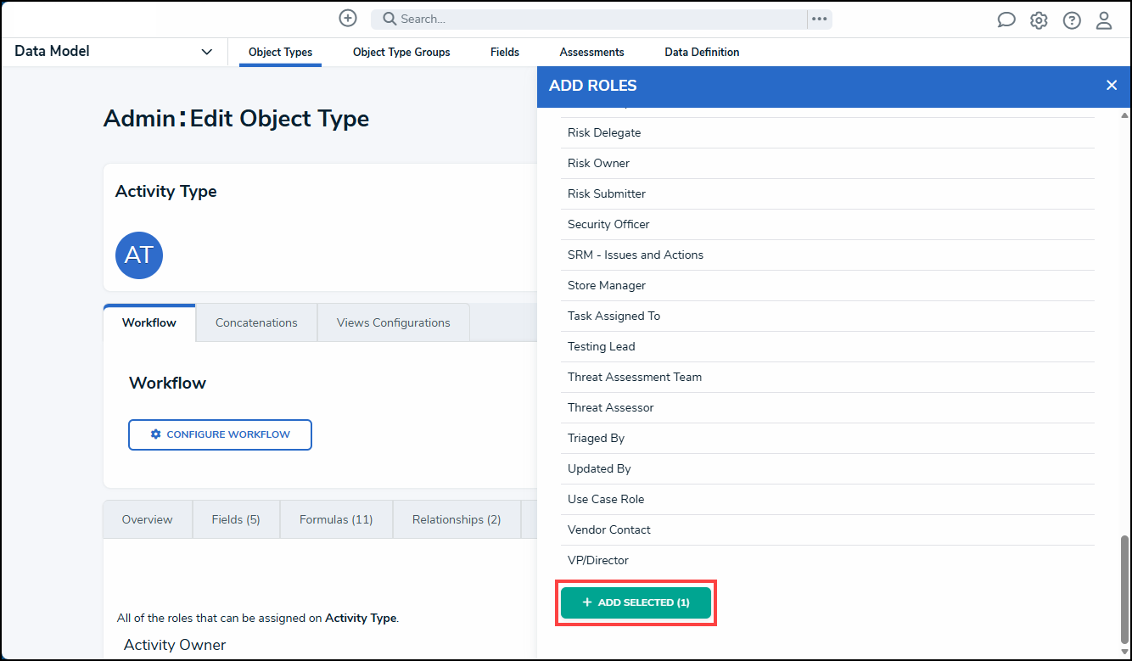Click the Configure Workflow button

[x=220, y=434]
